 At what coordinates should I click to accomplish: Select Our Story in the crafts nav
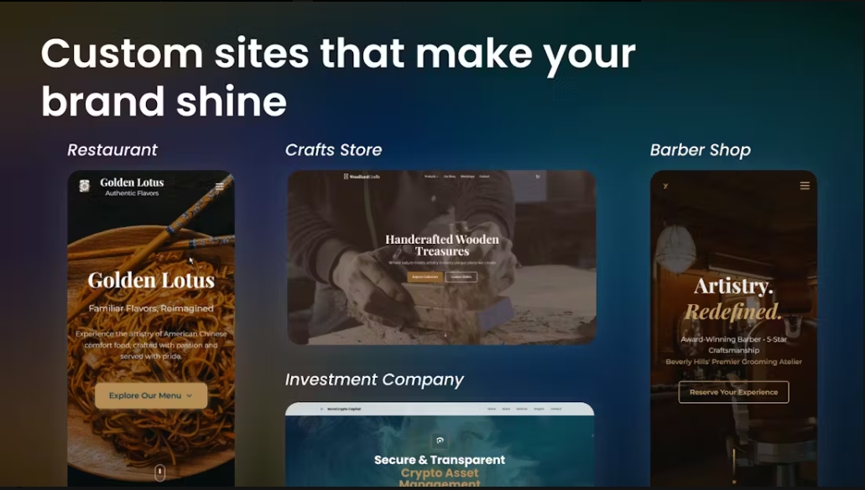[450, 177]
